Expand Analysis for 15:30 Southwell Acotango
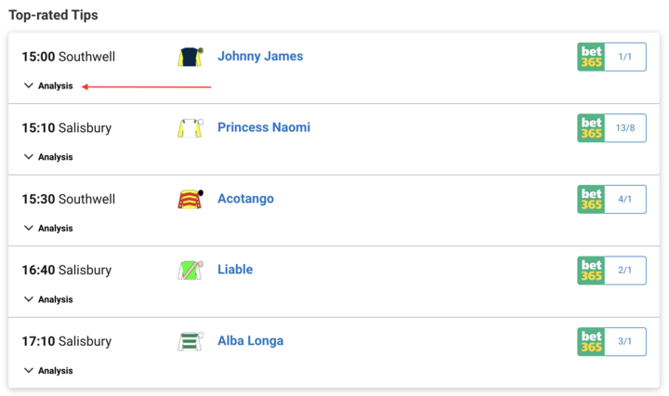This screenshot has height=396, width=669. click(48, 229)
